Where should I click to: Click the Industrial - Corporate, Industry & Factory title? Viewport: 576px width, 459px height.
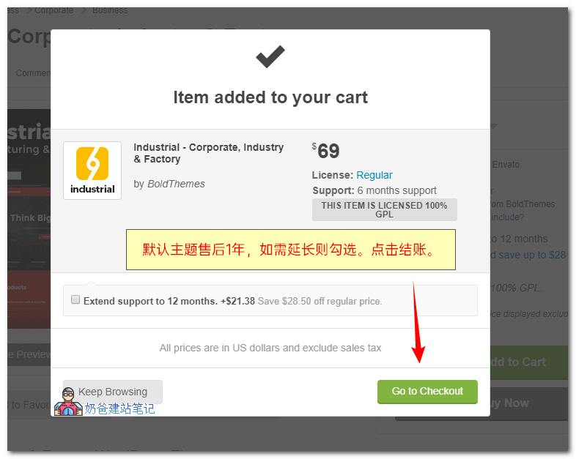(x=208, y=153)
